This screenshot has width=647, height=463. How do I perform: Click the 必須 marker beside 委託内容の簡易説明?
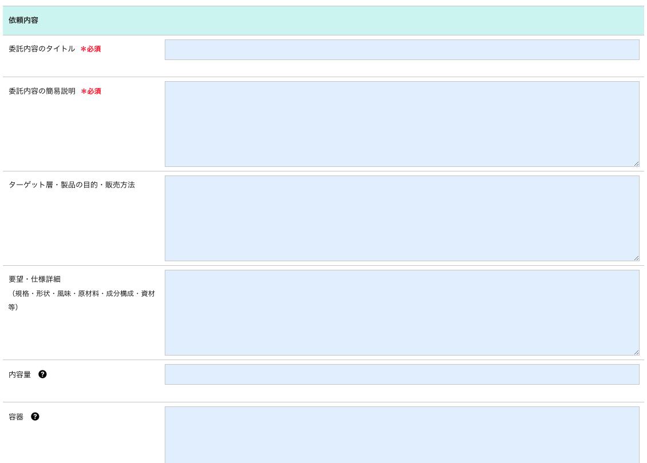(x=91, y=91)
